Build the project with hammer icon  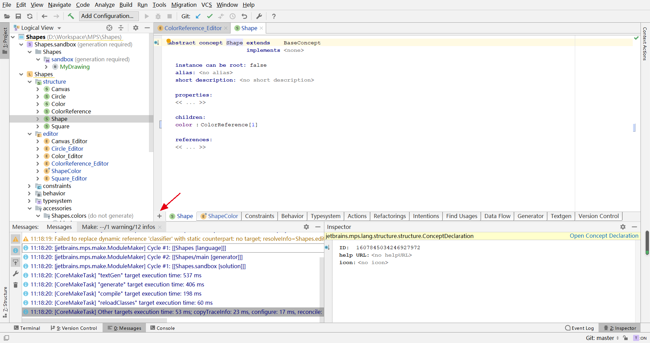pos(71,16)
